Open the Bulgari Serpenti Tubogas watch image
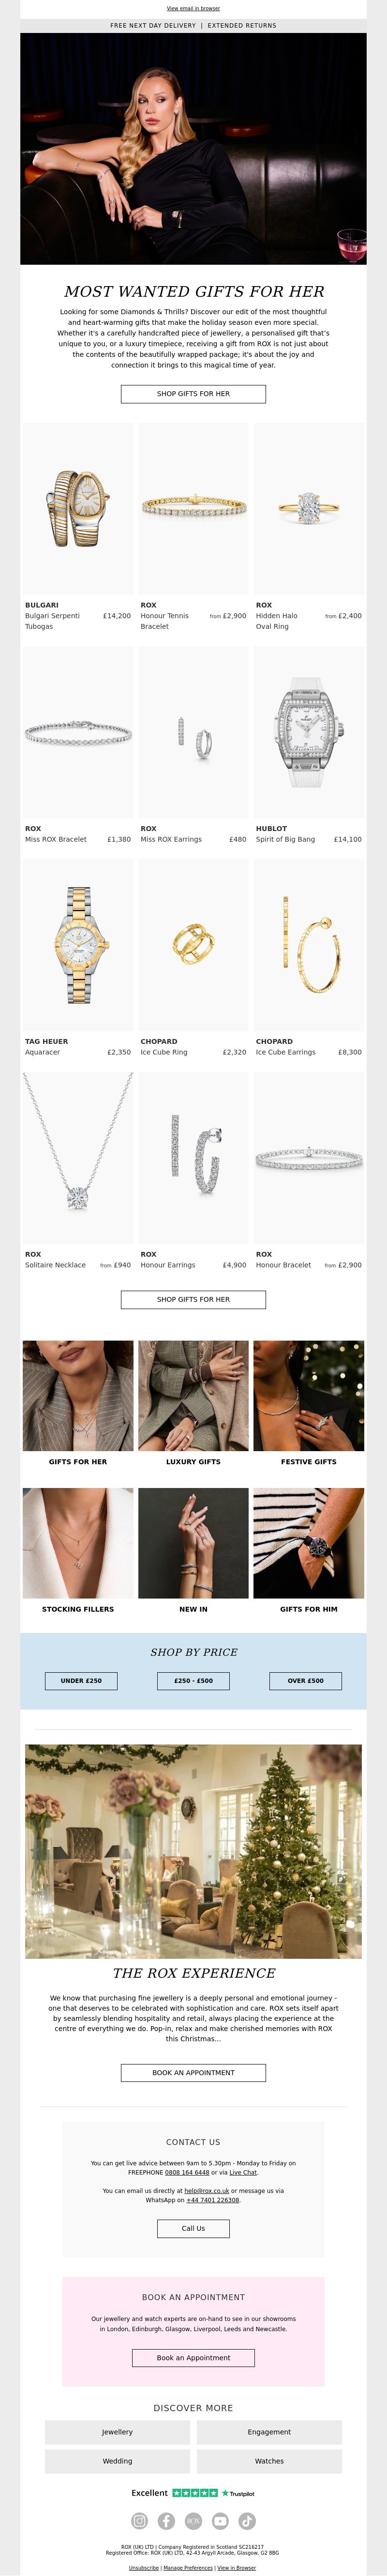The width and height of the screenshot is (387, 2576). pos(78,508)
